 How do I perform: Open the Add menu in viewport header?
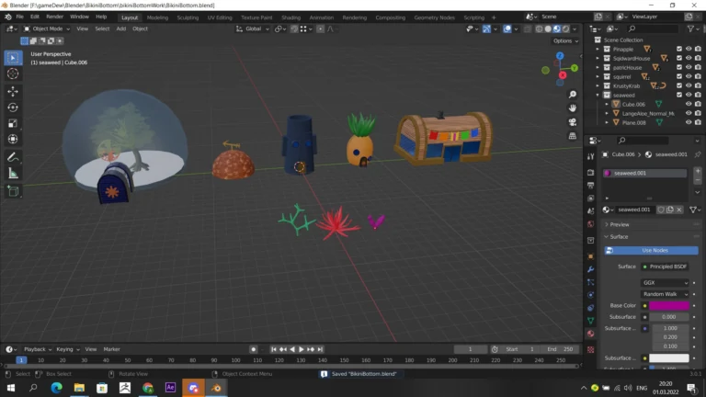(x=121, y=28)
